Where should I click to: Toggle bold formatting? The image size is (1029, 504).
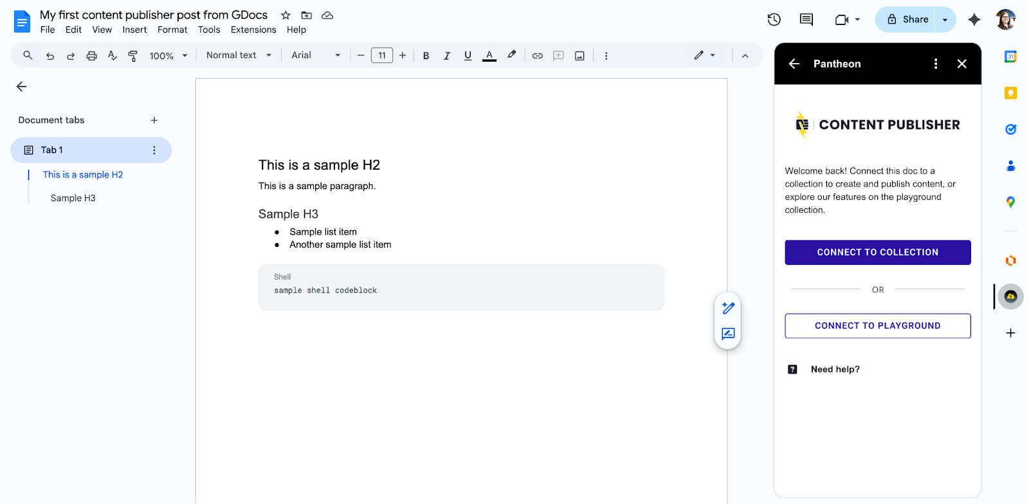pos(426,56)
